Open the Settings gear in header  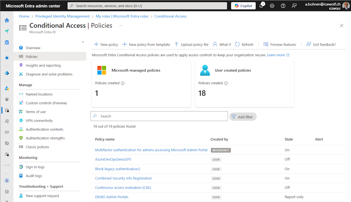click(272, 6)
